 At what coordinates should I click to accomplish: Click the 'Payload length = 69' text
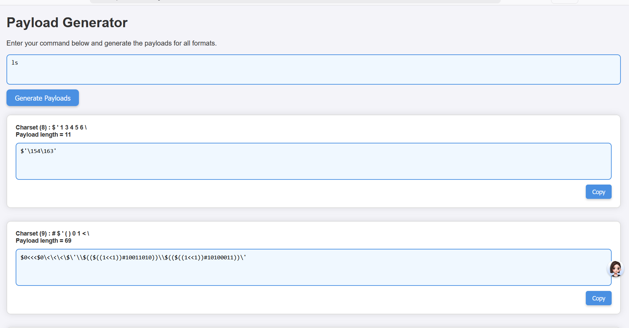pyautogui.click(x=44, y=241)
